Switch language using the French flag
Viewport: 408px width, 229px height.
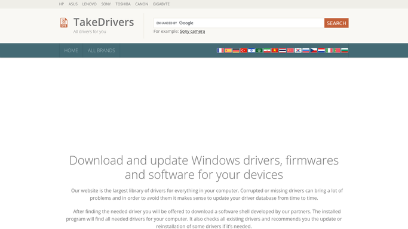point(220,50)
